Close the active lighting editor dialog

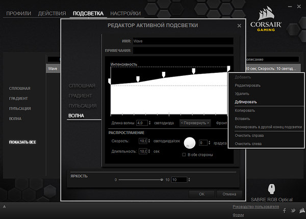click(239, 25)
